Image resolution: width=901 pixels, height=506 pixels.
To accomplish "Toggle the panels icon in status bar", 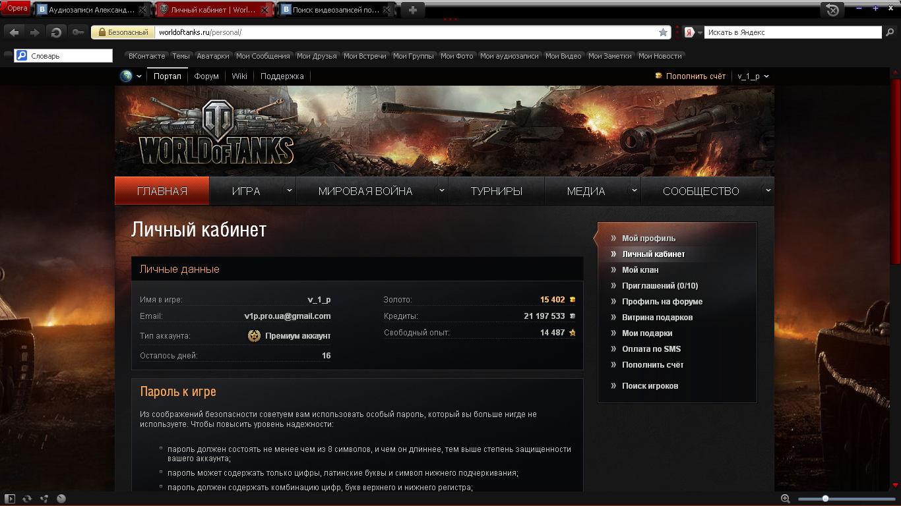I will [x=10, y=499].
